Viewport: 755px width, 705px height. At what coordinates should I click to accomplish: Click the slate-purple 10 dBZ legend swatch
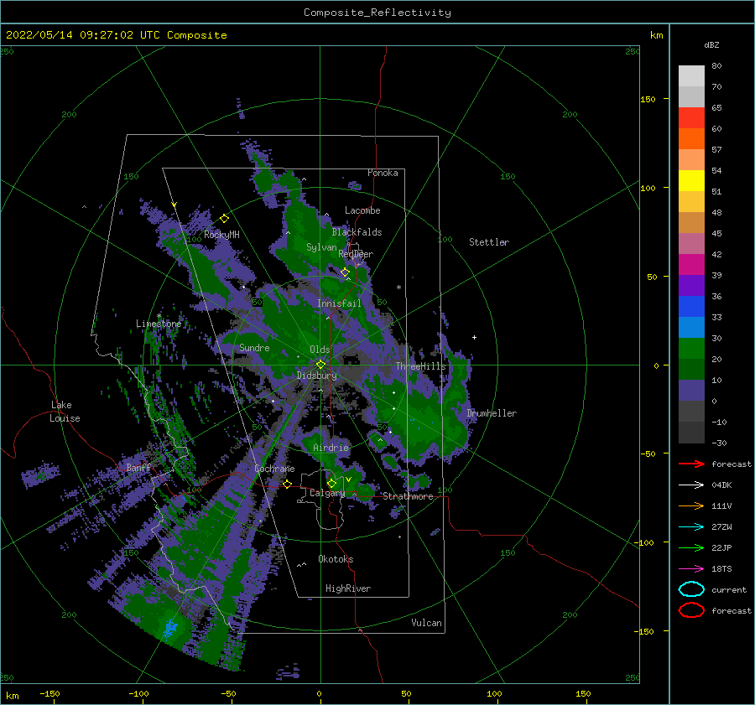tap(691, 390)
